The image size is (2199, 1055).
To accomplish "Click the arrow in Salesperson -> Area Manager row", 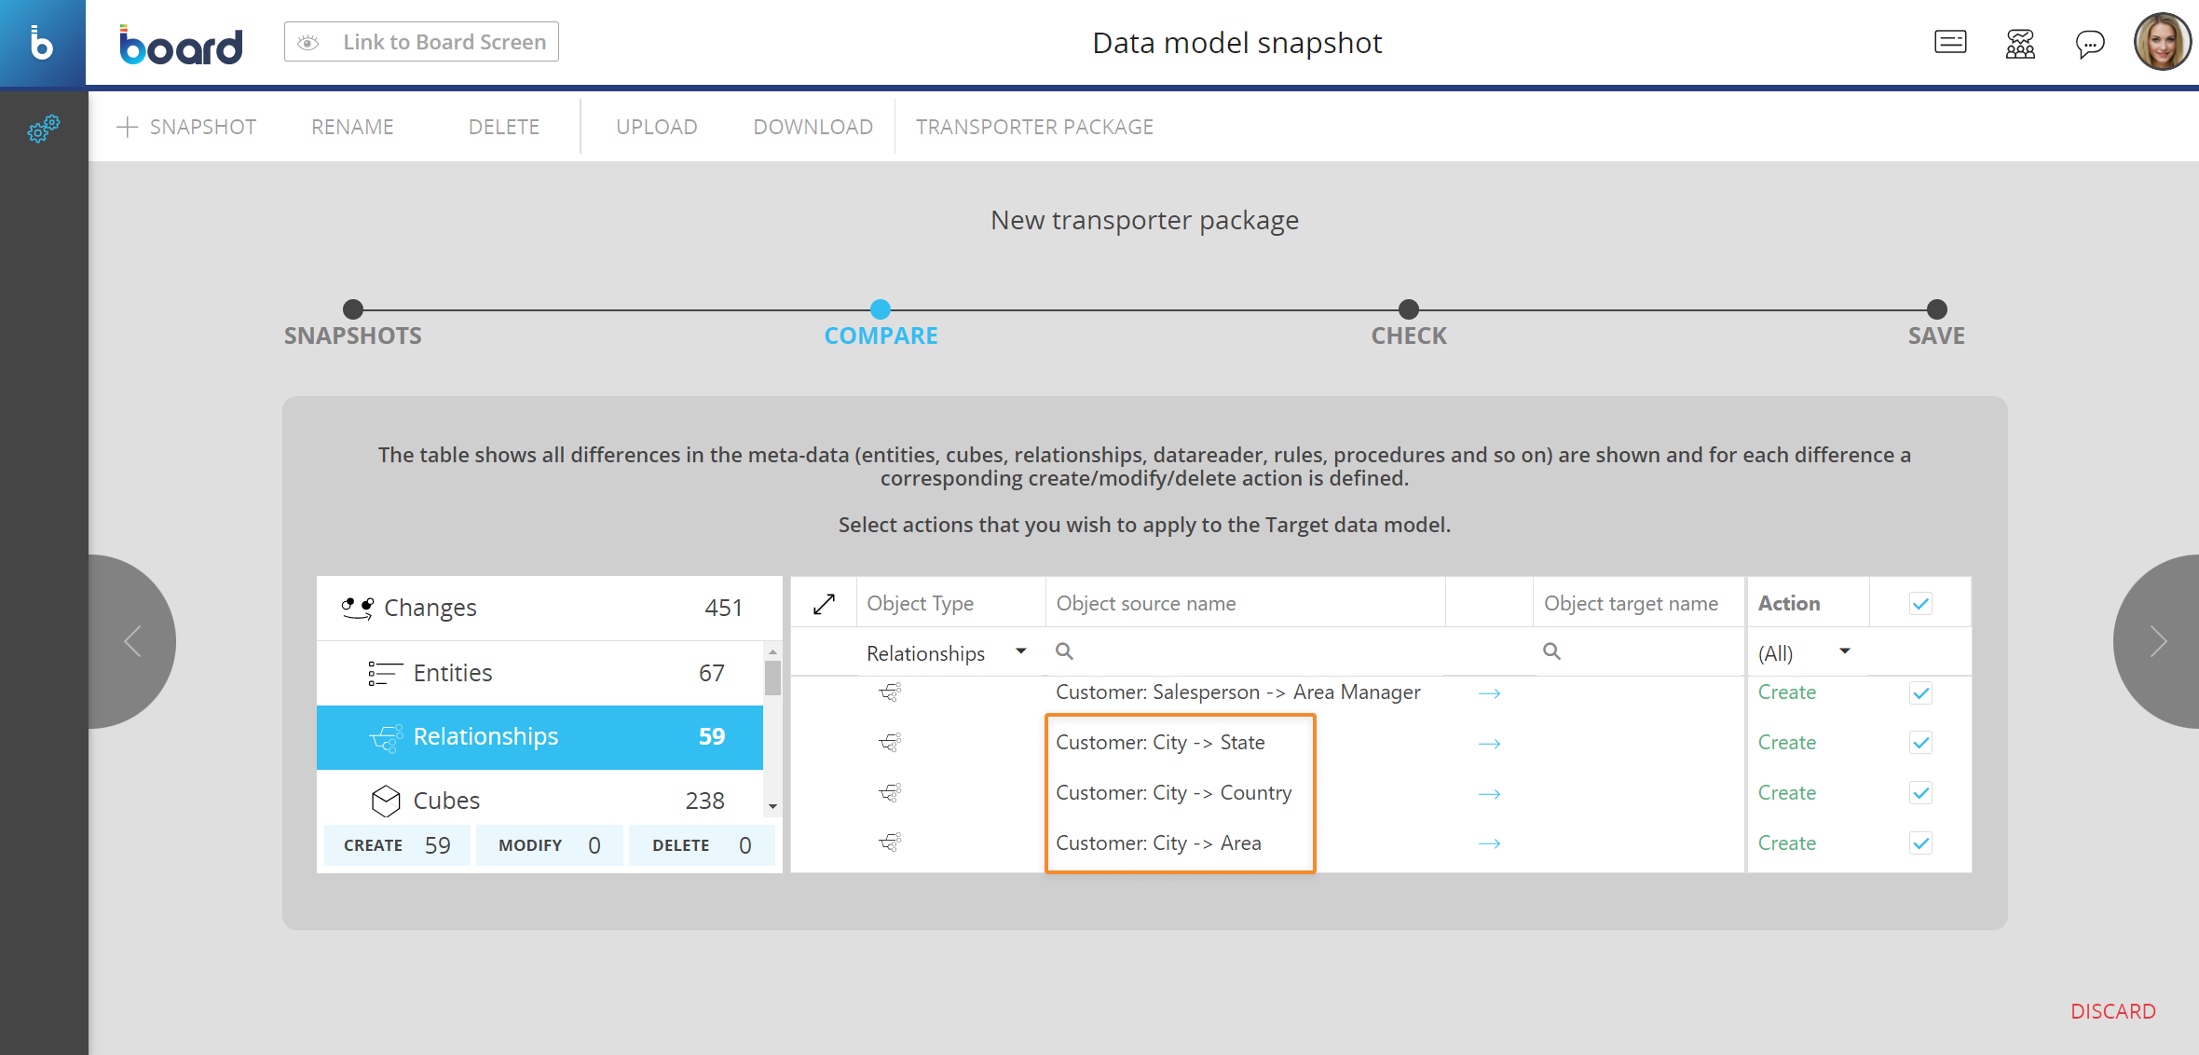I will (x=1489, y=693).
